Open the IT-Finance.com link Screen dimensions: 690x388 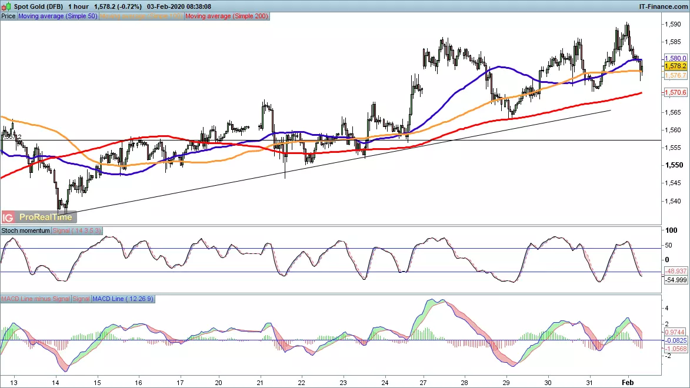pos(663,6)
